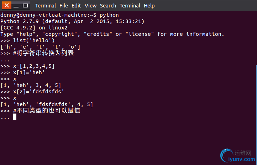Close the terminal window with the orange X
This screenshot has height=165, width=257.
click(7, 5)
